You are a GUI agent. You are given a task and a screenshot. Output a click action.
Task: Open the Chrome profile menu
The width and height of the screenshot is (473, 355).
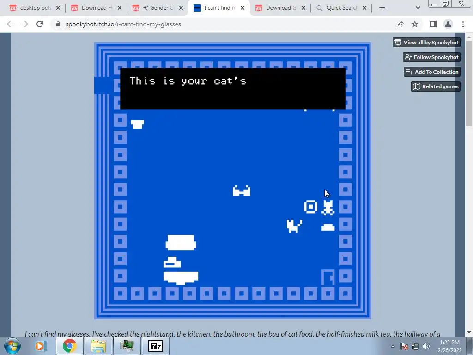pos(448,24)
